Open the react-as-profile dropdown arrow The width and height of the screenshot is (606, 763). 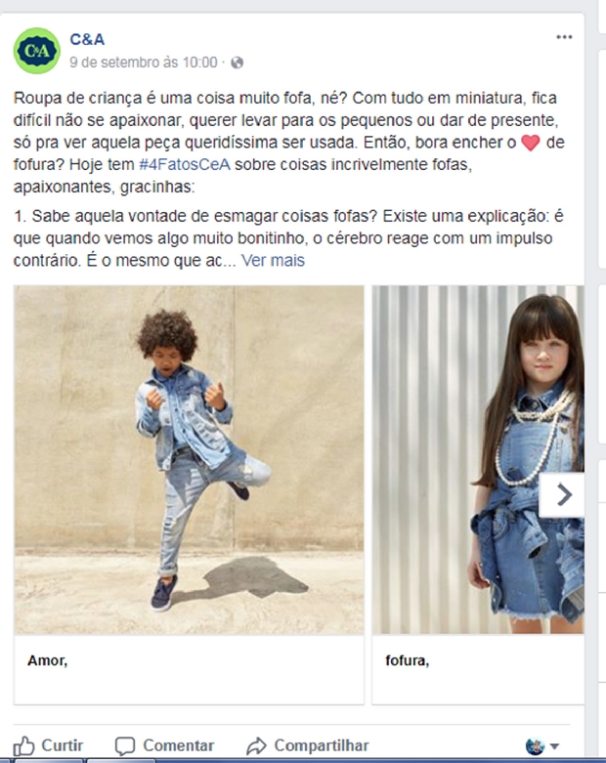(554, 746)
